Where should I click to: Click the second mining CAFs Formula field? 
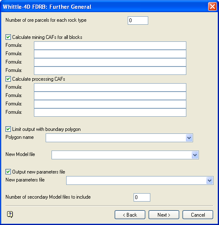click(110, 54)
